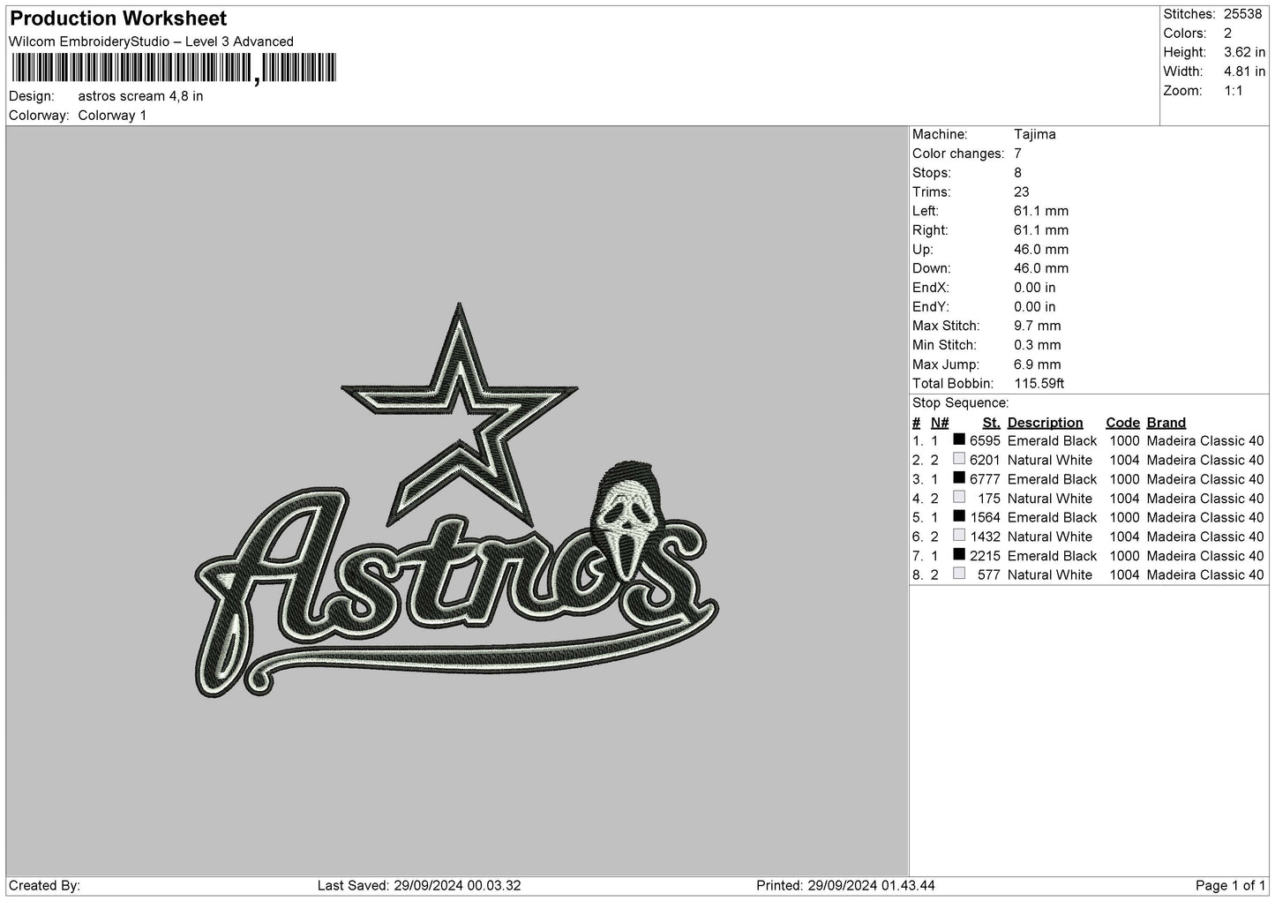Click the 'Brand' column header
Viewport: 1275px width, 901px height.
tap(1166, 423)
